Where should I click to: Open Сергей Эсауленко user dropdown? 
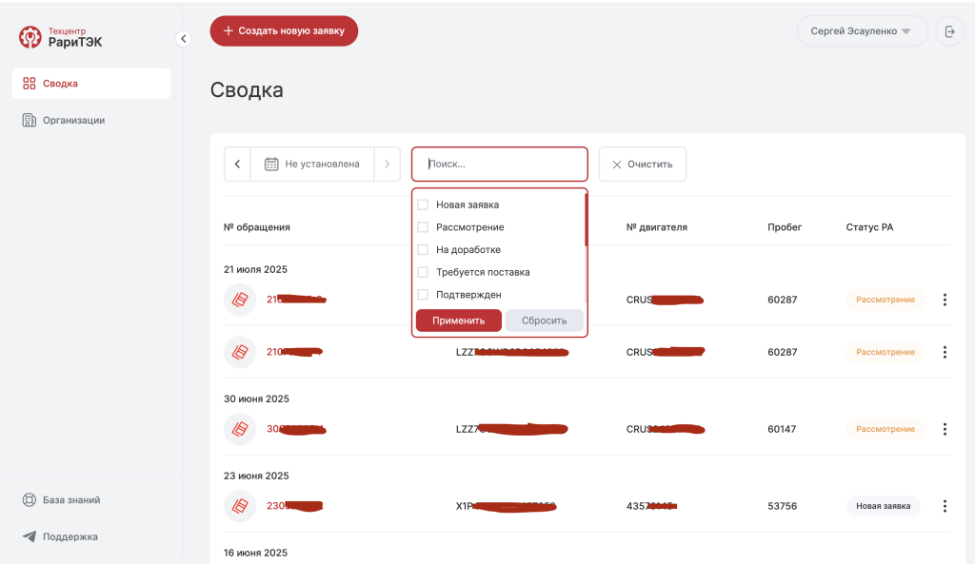[862, 31]
